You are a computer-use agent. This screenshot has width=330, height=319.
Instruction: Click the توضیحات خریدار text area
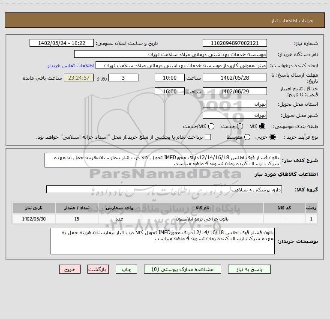163,241
